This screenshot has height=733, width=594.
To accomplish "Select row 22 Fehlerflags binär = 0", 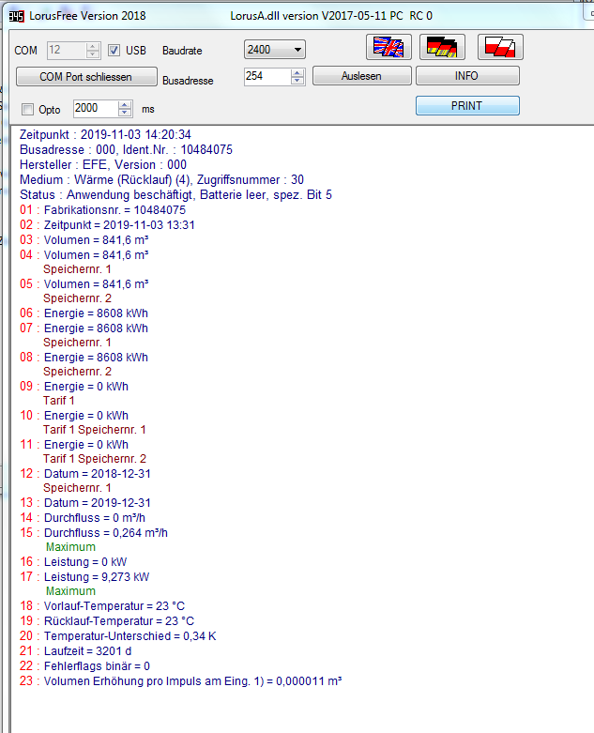I will point(84,666).
